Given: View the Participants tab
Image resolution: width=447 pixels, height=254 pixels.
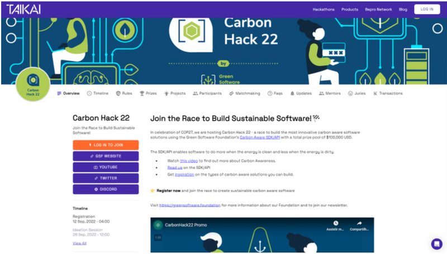Looking at the screenshot, I should pos(207,93).
